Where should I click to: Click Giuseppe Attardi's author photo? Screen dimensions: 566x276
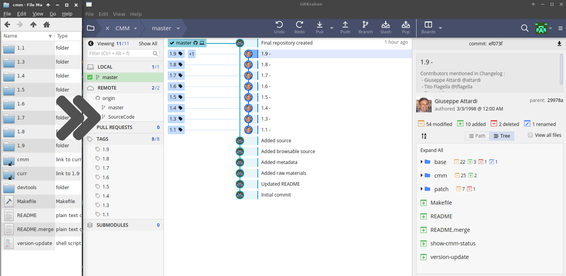(424, 105)
